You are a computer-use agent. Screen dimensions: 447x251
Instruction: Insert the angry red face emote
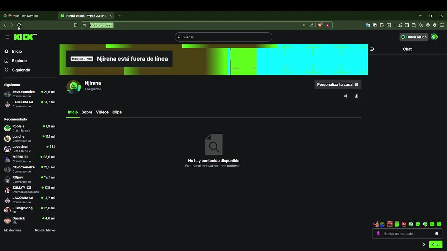[x=404, y=224]
